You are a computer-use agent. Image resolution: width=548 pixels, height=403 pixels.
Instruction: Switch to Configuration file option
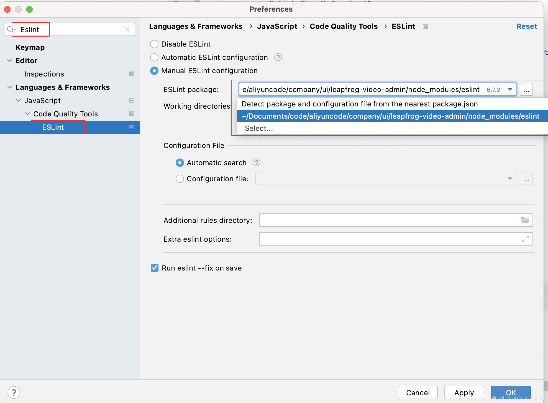[180, 179]
